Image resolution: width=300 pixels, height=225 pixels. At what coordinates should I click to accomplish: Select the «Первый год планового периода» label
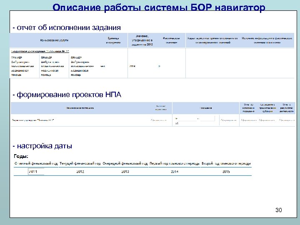[175, 163]
